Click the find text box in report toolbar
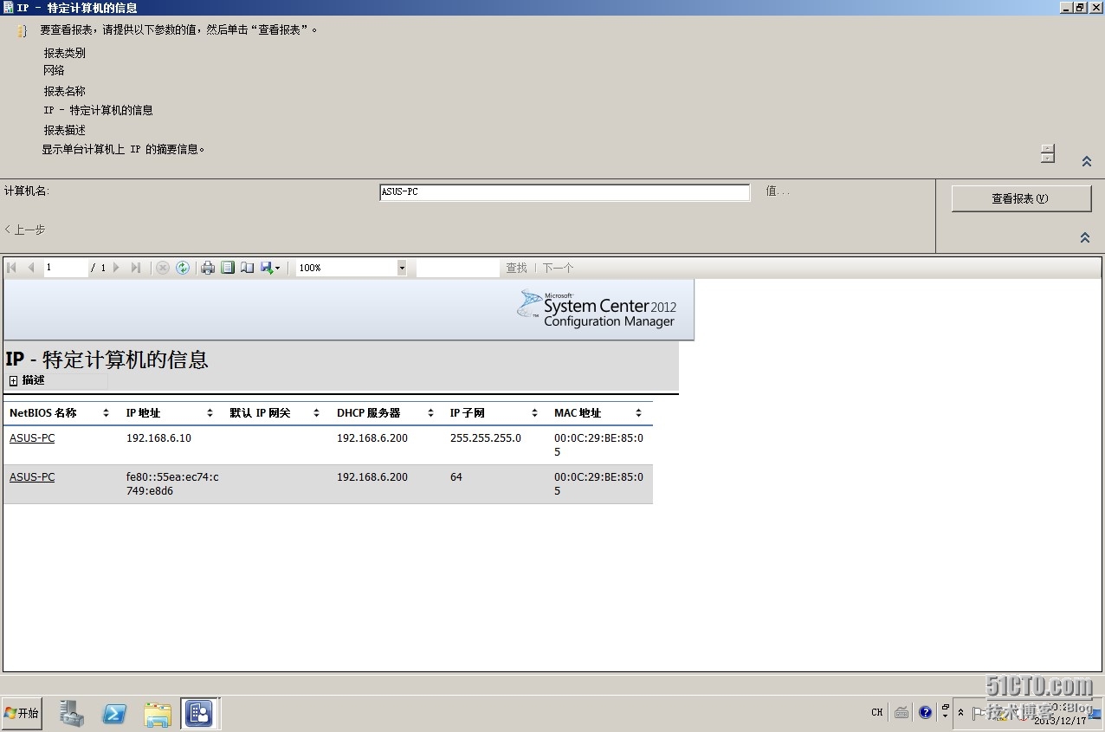 coord(458,268)
